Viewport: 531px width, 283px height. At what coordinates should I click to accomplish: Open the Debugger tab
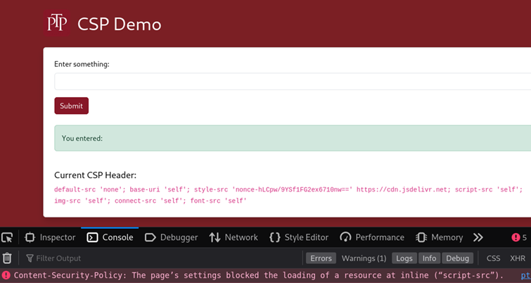coord(171,237)
